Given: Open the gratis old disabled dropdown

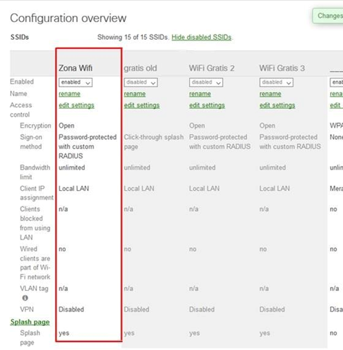Looking at the screenshot, I should coord(141,82).
